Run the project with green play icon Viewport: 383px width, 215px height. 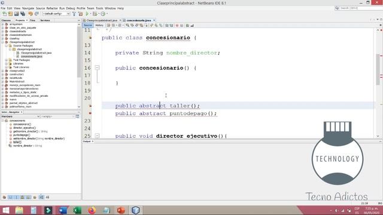87,14
